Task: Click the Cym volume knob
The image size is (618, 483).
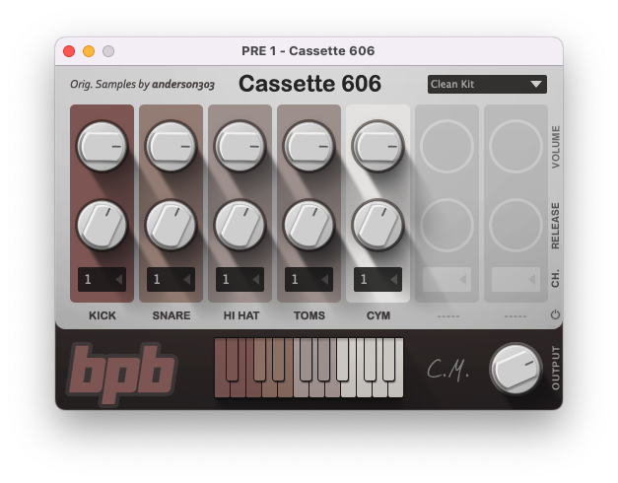Action: point(378,147)
